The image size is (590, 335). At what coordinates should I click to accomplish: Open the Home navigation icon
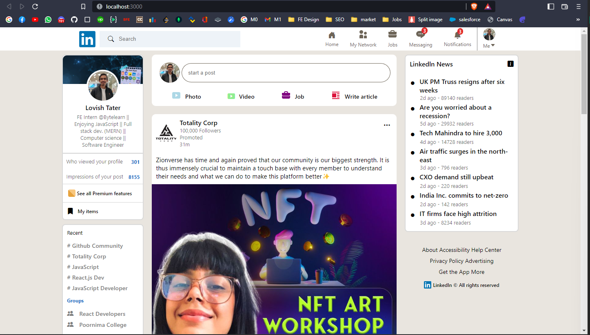point(332,35)
